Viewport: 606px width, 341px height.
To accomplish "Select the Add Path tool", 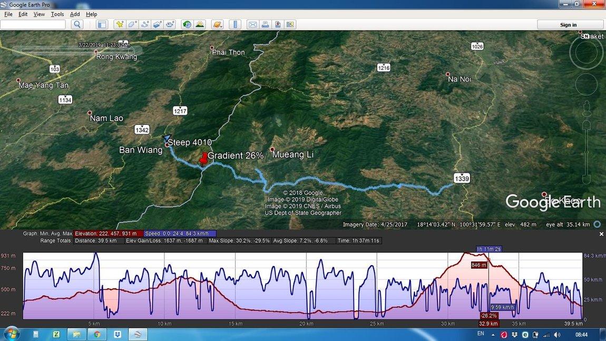I will click(x=144, y=24).
